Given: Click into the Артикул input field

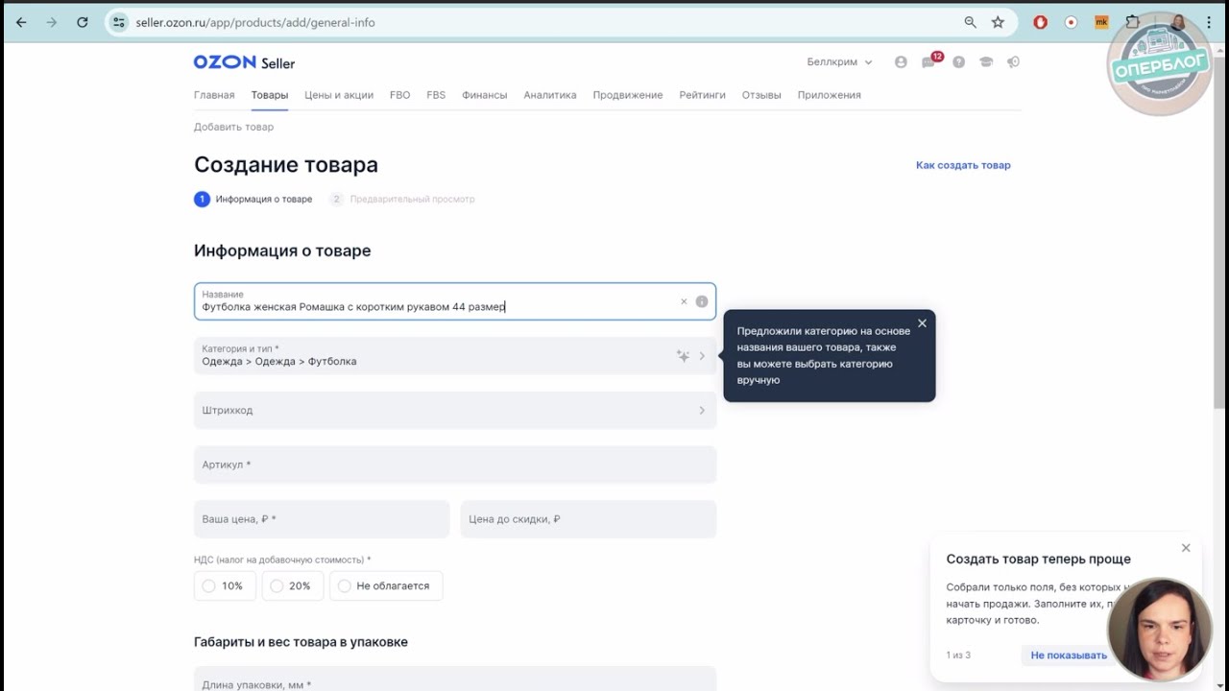Looking at the screenshot, I should (455, 465).
